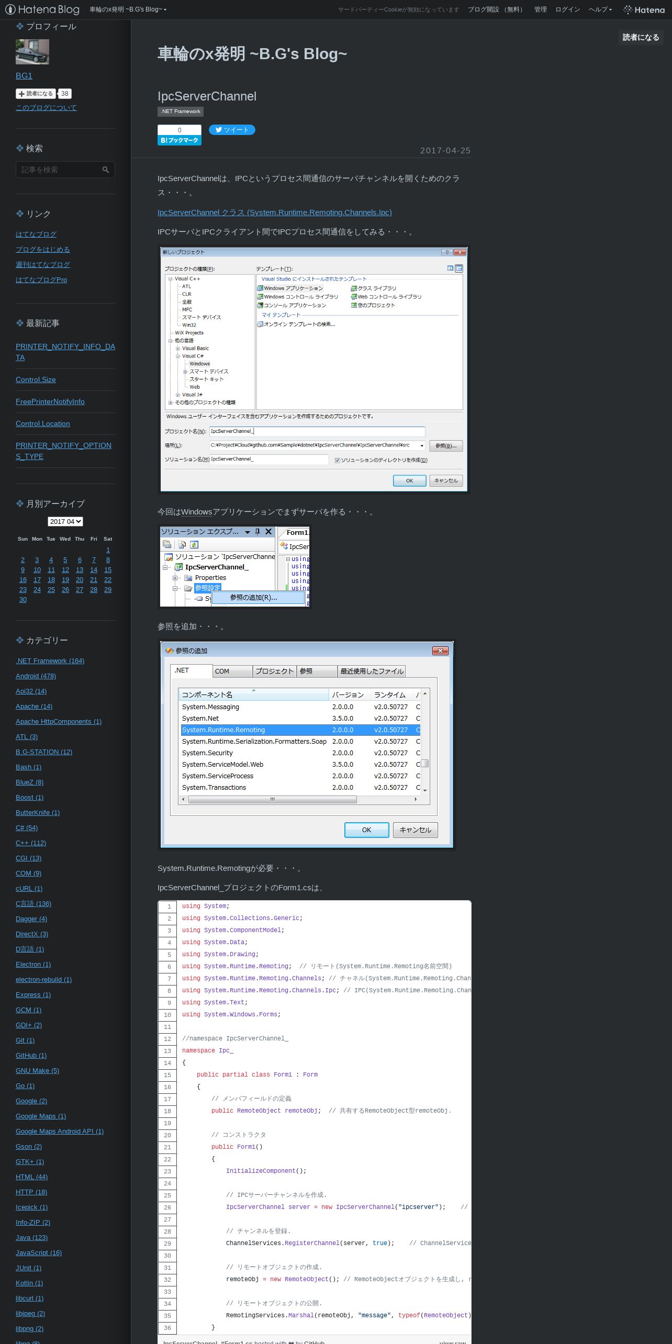The width and height of the screenshot is (672, 1344).
Task: Open category Android (478)
Action: (36, 676)
